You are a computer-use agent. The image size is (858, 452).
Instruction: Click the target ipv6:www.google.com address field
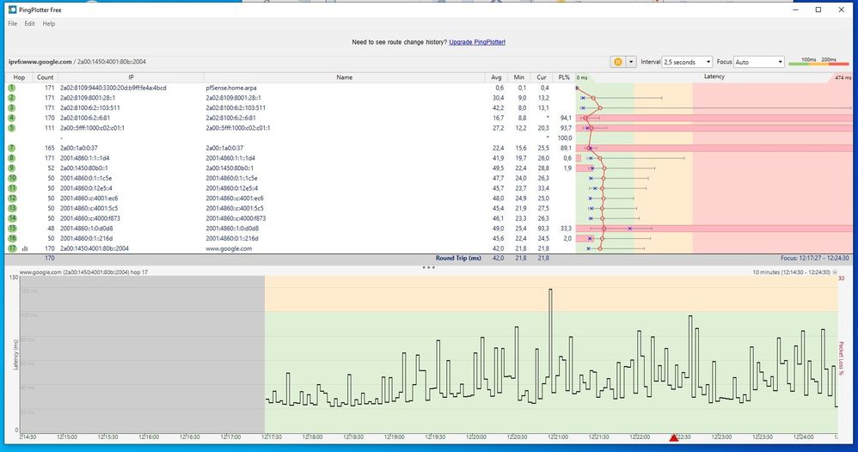coord(77,62)
